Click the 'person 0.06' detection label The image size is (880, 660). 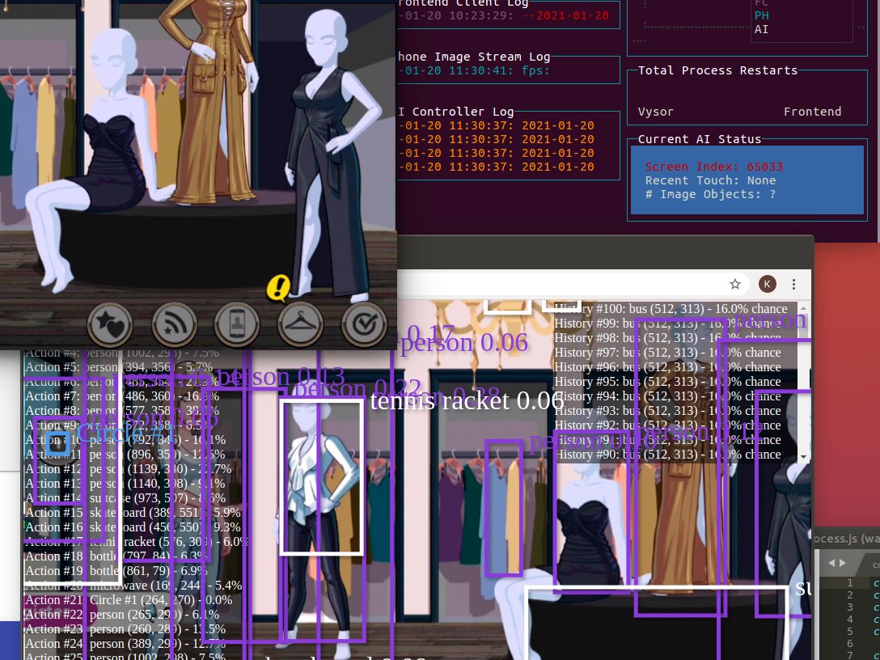click(x=465, y=342)
